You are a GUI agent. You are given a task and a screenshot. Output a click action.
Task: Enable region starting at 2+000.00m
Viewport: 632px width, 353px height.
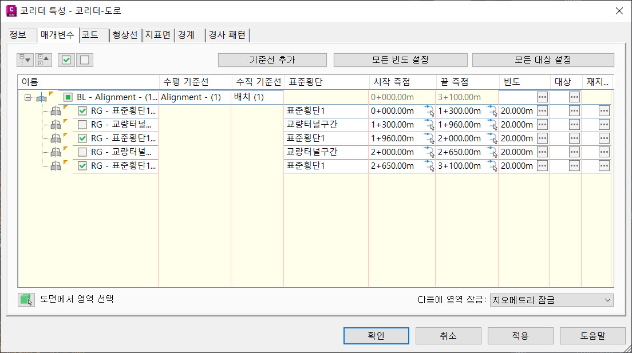[x=82, y=152]
